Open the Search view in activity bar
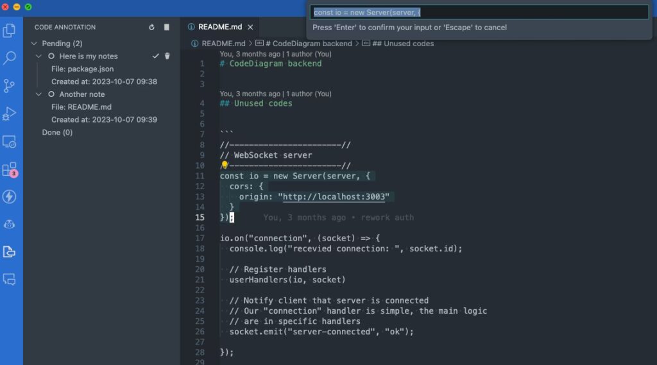This screenshot has height=365, width=657. pos(10,58)
